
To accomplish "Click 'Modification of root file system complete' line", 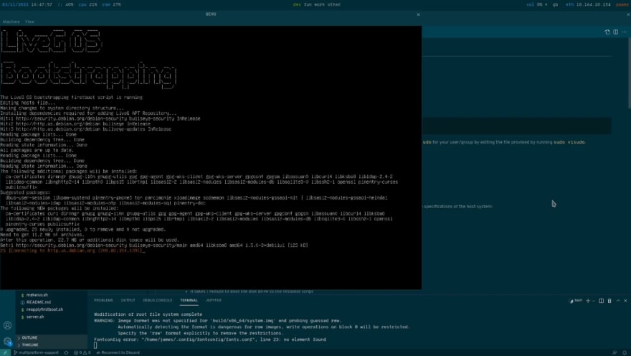I will [148, 314].
